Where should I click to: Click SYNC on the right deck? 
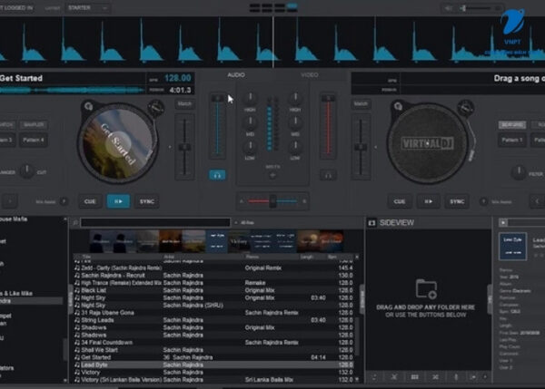[457, 201]
